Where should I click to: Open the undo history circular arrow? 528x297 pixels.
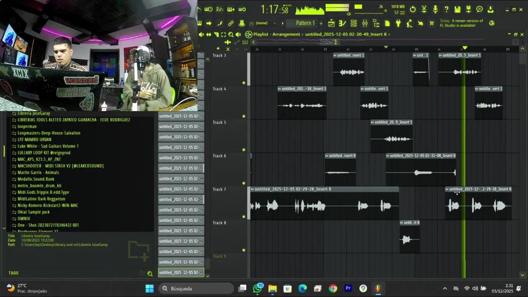coord(412,9)
